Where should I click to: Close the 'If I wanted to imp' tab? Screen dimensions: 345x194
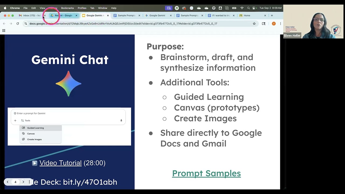coord(234,15)
